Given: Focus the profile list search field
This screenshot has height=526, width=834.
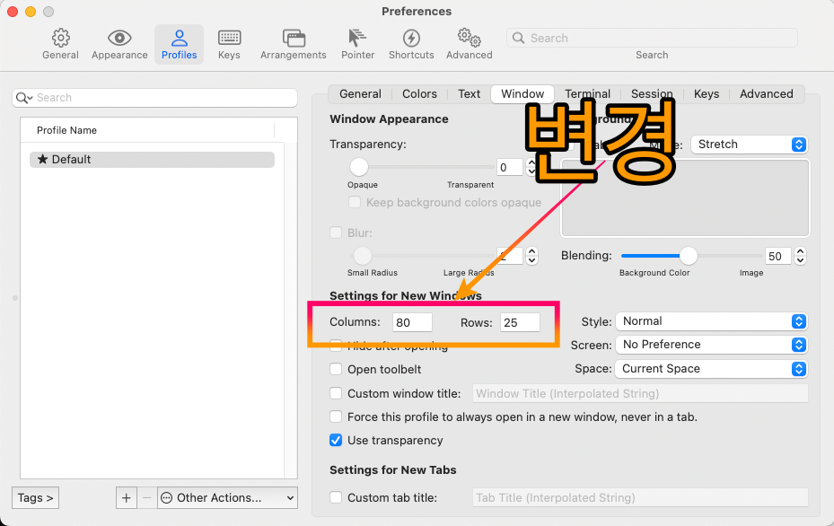Looking at the screenshot, I should coord(154,98).
